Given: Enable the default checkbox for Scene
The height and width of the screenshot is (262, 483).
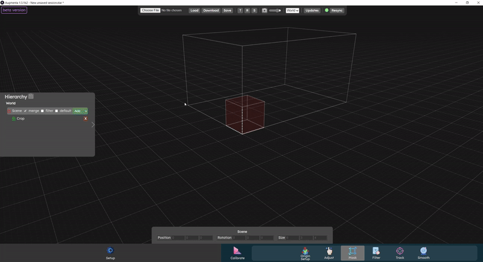Looking at the screenshot, I should 57,111.
